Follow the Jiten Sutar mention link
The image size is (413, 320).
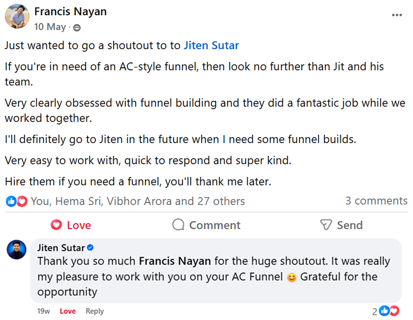[211, 46]
